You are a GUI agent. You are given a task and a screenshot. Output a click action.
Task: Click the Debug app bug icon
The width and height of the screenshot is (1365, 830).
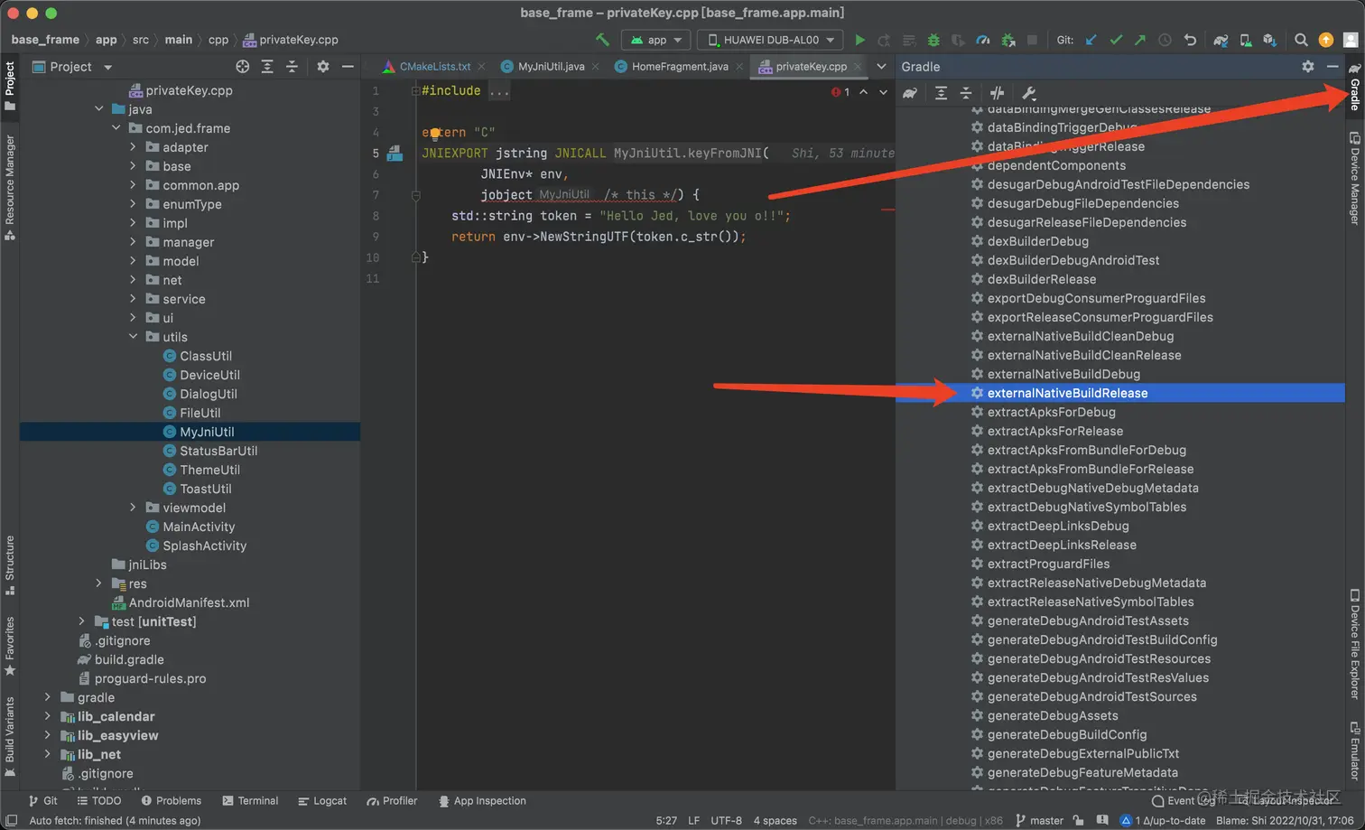[x=933, y=40]
